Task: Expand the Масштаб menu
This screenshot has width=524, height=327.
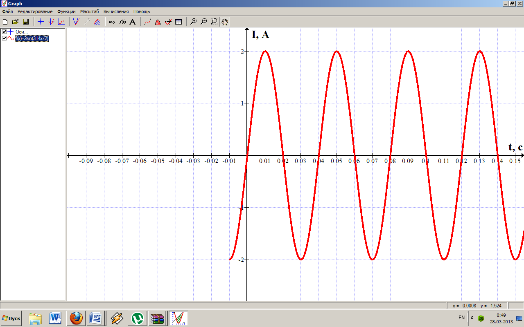Action: [89, 11]
